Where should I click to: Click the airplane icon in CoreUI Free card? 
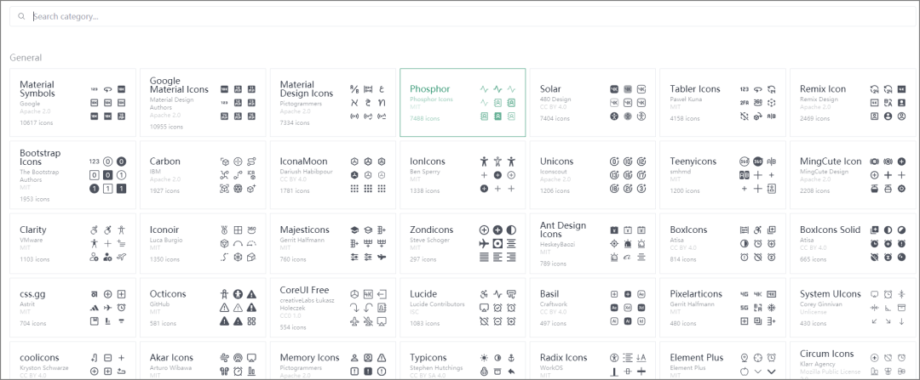click(x=354, y=320)
